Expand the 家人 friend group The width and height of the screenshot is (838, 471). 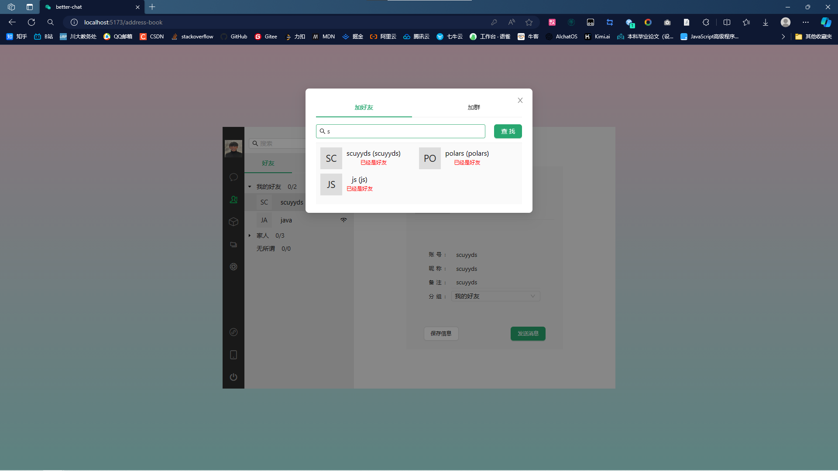click(x=250, y=235)
